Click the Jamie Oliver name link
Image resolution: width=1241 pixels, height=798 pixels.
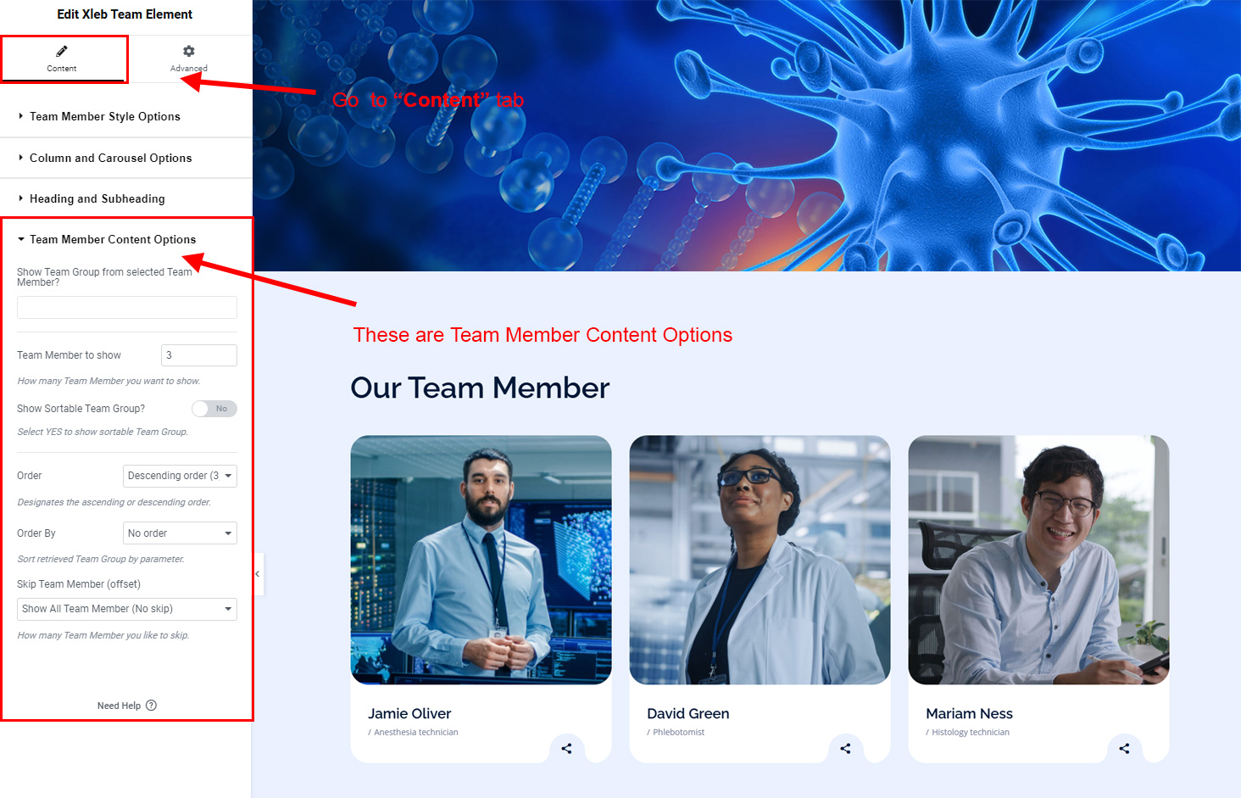click(409, 714)
